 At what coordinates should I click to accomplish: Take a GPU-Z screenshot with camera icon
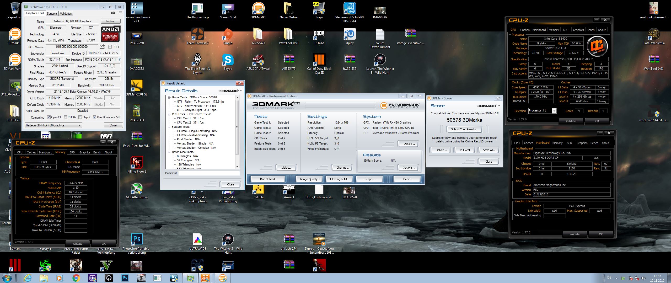(113, 13)
